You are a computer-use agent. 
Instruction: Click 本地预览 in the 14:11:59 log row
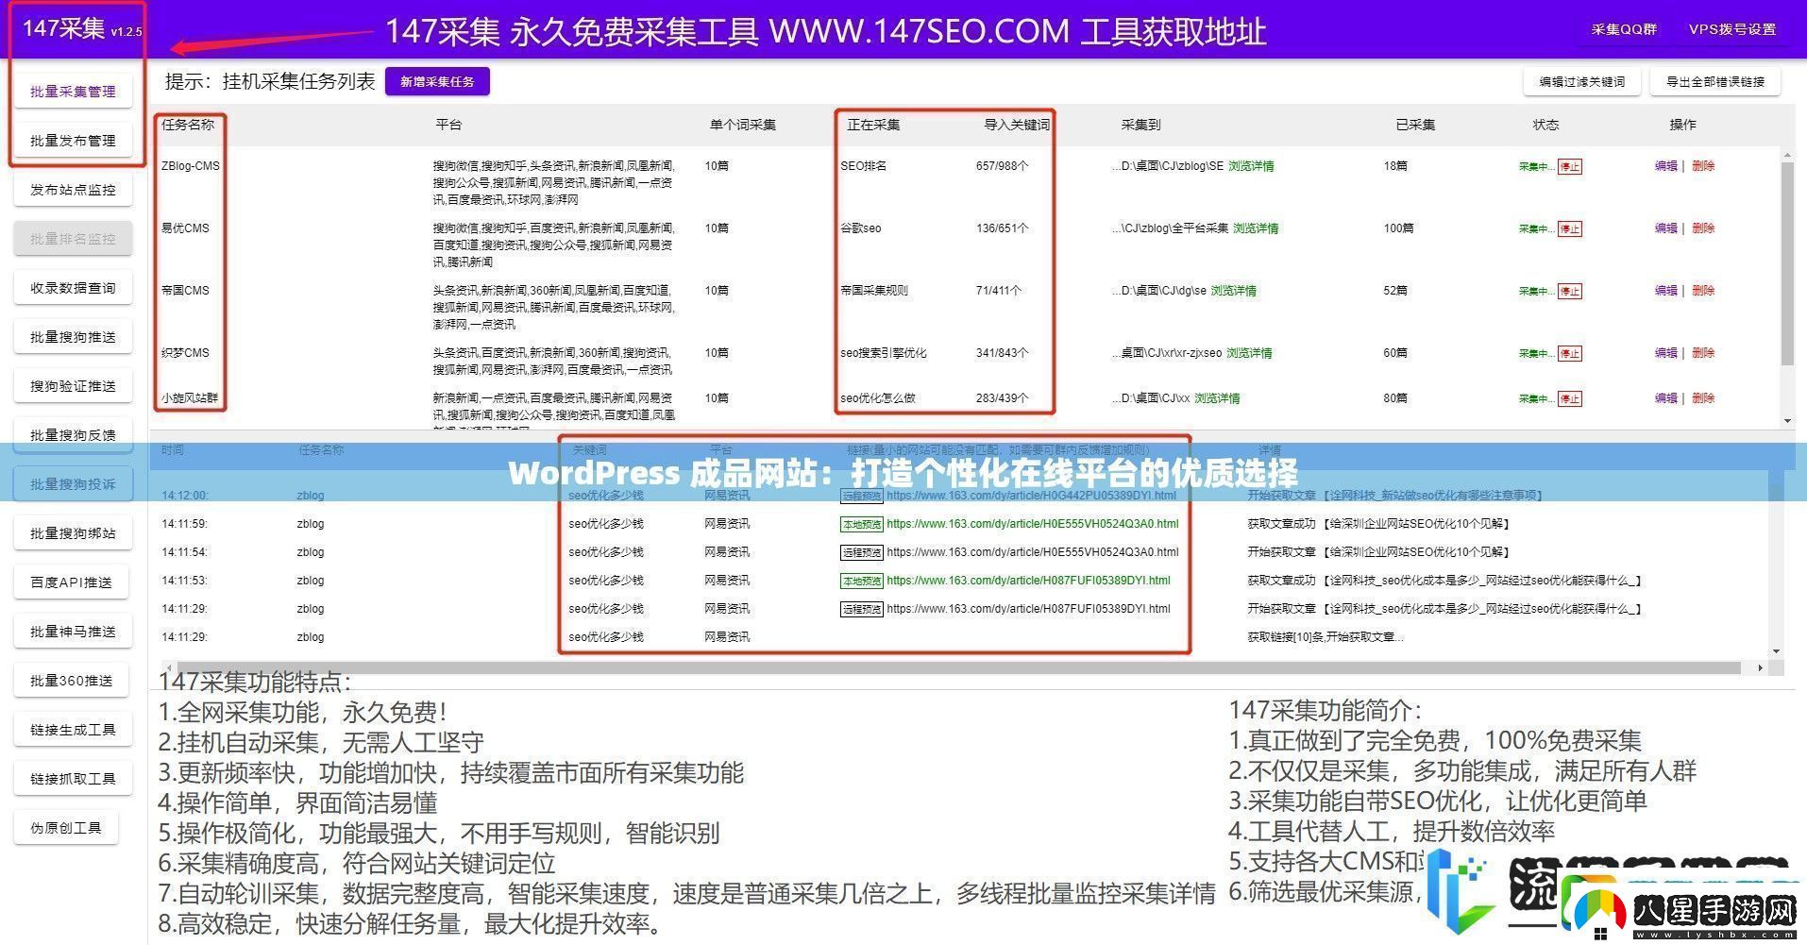click(x=861, y=524)
